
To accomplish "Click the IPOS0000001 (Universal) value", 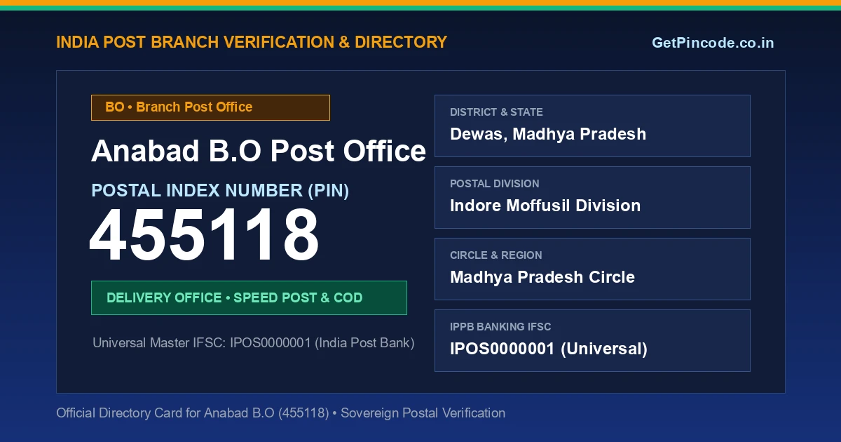I will (x=549, y=349).
